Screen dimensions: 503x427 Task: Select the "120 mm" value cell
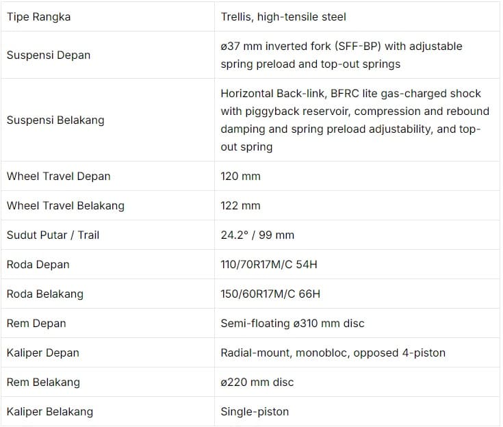pos(240,176)
